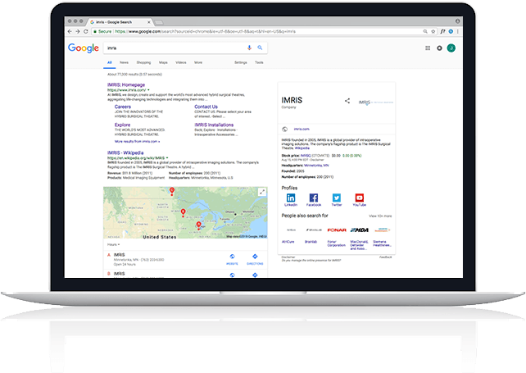Screen dimensions: 526x373
Task: Open the Hours filter dropdown
Action: (x=113, y=244)
